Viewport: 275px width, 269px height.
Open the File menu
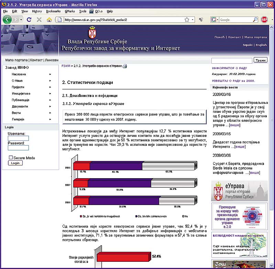click(5, 11)
